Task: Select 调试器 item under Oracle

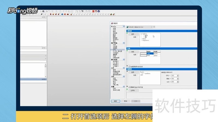Action: point(115,33)
